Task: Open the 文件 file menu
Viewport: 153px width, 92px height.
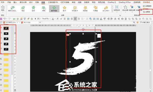Action: click(3, 2)
